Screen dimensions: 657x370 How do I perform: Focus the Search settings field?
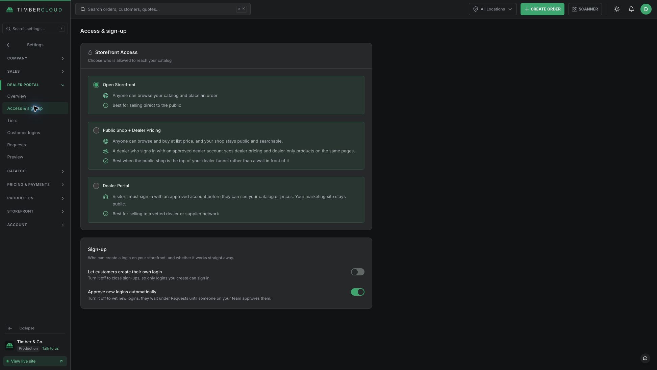coord(35,29)
